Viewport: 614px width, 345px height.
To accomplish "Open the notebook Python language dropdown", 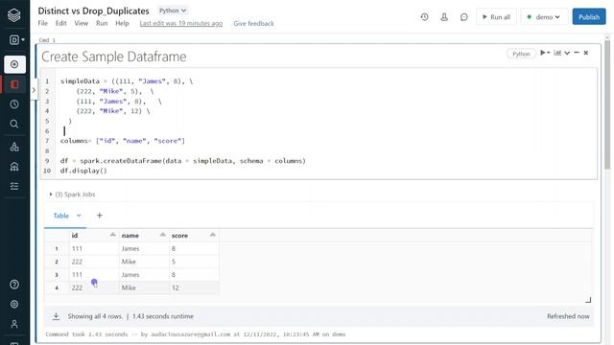I will point(173,11).
